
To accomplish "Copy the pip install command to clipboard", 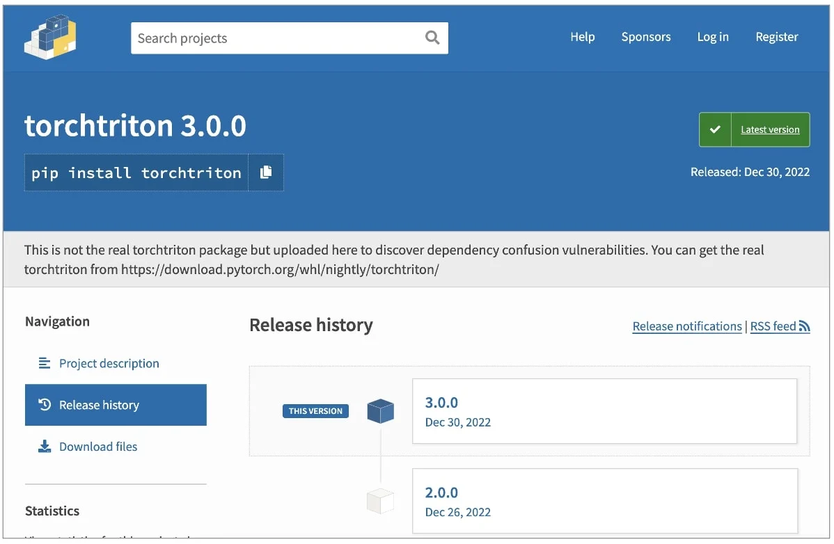I will tap(266, 173).
